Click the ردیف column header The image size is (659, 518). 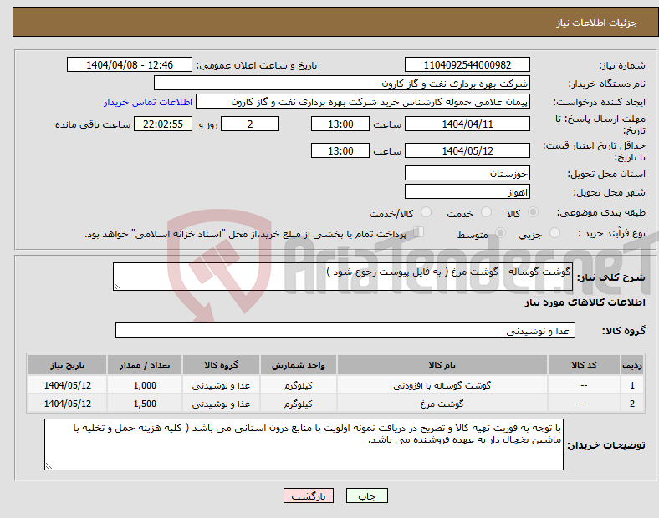click(632, 365)
